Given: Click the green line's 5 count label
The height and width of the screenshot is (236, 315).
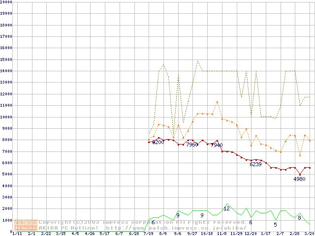Looking at the screenshot, I should (275, 225).
